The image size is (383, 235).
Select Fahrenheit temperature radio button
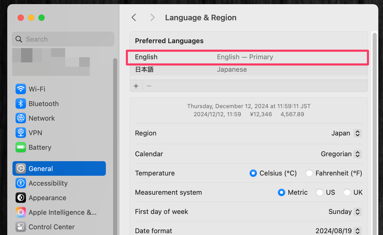pos(309,173)
